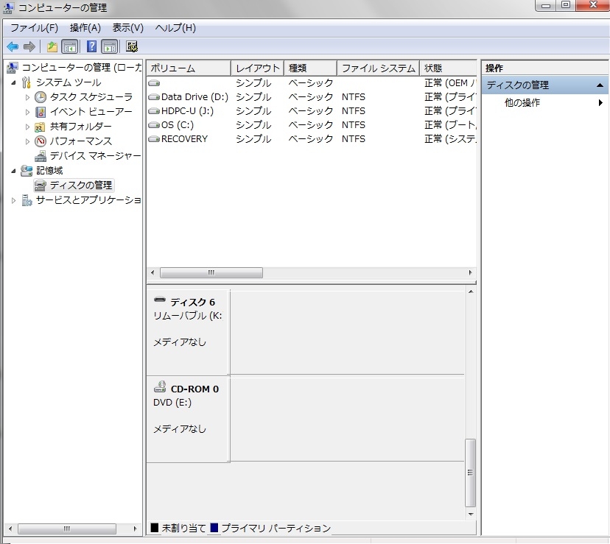Image resolution: width=610 pixels, height=544 pixels.
Task: Click the HDPC-U (J:) volume icon
Action: [154, 111]
